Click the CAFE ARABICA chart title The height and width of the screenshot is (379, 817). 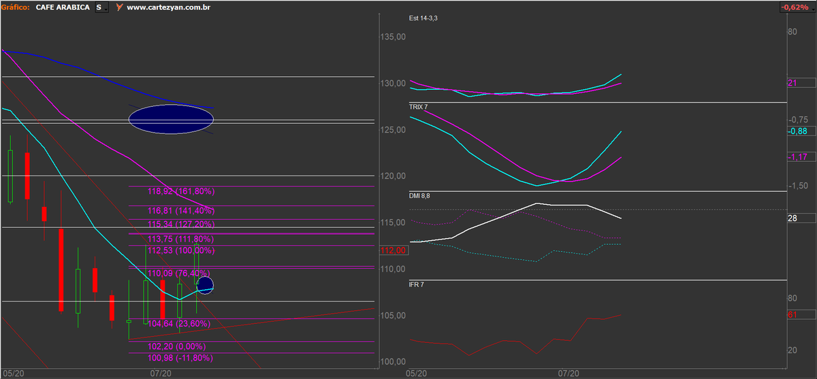(62, 7)
